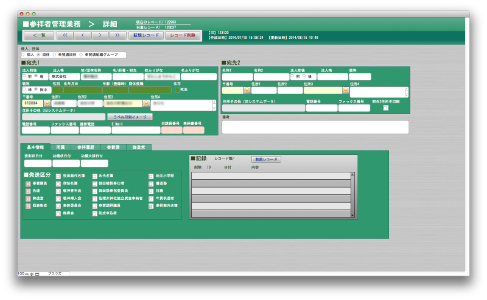Click the postal code lookup icon in 宛先1
Screen dimensions: 487x300
[47, 103]
